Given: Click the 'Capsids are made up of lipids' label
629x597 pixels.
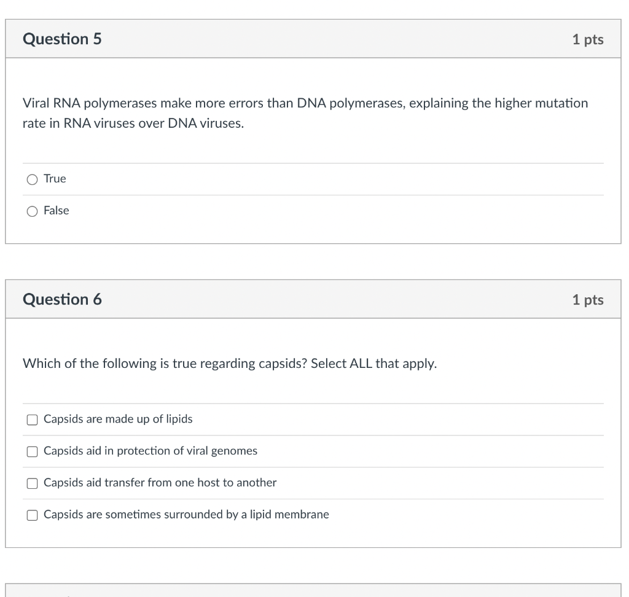Looking at the screenshot, I should (118, 419).
